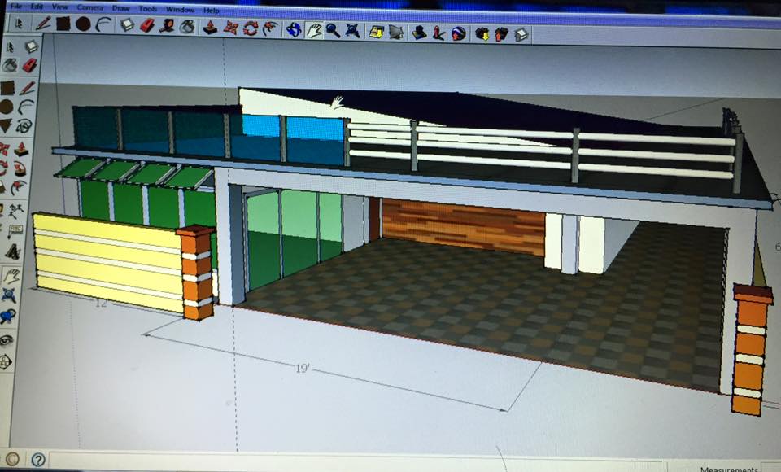781x472 pixels.
Task: Activate the Rotate tool in top toolbar
Action: tap(250, 28)
